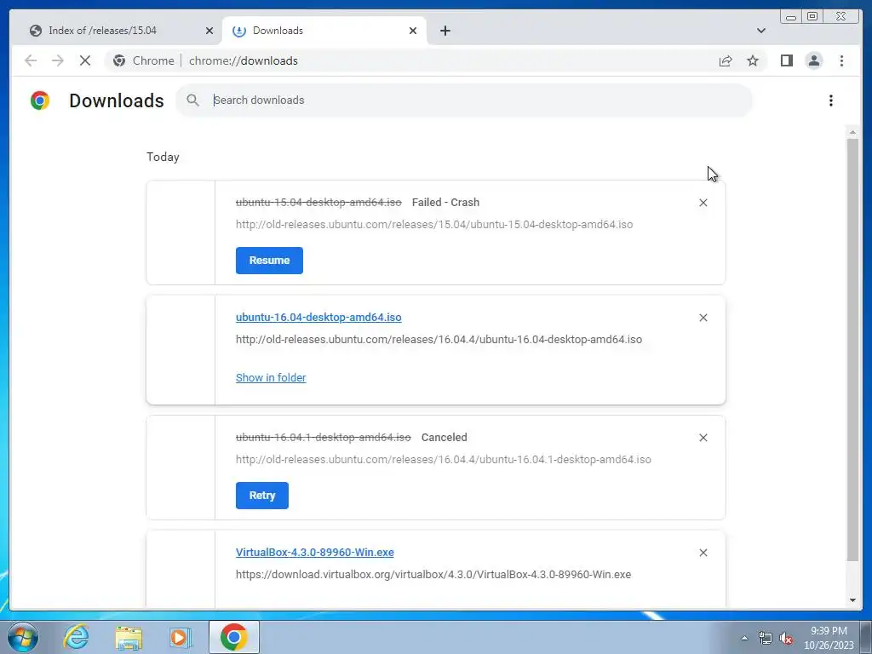Click the ubuntu-16.04 source URL text

pos(439,339)
